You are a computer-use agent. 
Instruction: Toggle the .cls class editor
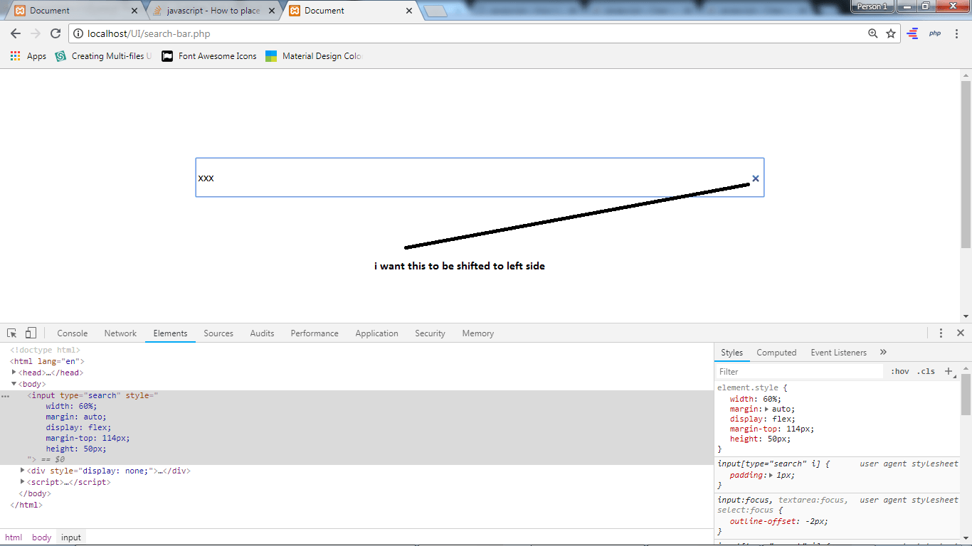[926, 371]
